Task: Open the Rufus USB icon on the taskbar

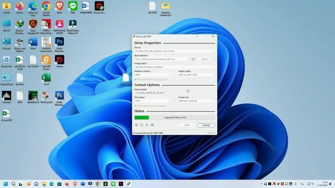Action: coord(128,184)
